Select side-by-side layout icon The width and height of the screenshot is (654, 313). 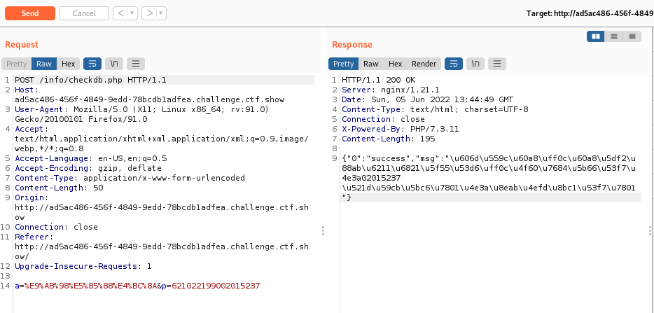click(x=596, y=36)
